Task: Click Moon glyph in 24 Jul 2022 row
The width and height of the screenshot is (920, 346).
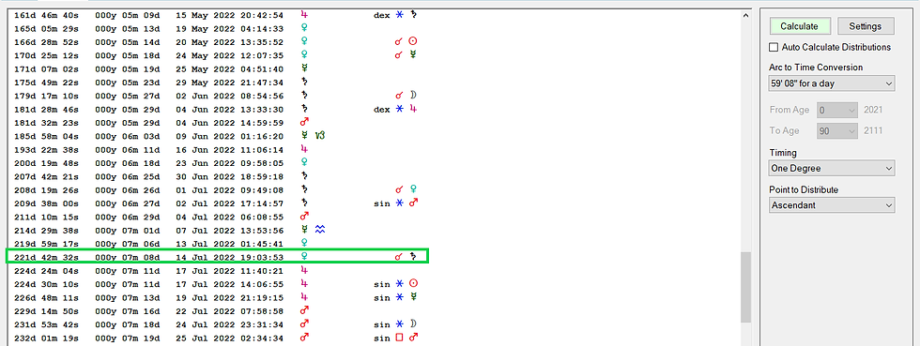Action: pos(413,324)
